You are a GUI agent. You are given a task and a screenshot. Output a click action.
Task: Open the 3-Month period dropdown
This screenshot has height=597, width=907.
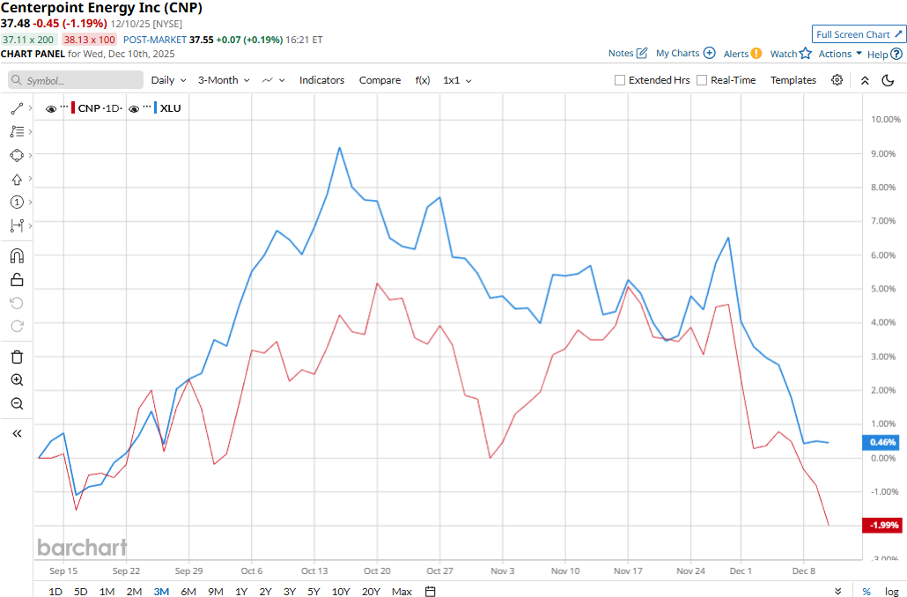point(224,80)
